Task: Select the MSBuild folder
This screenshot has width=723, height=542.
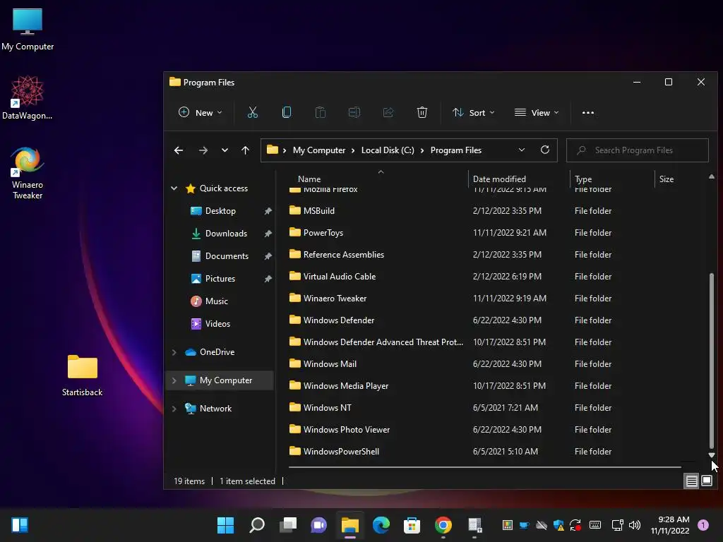Action: coord(318,210)
